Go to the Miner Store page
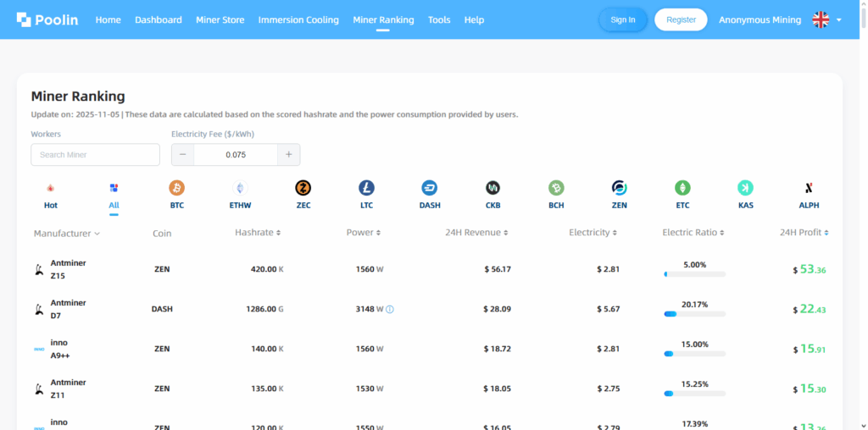868x430 pixels. (x=220, y=19)
